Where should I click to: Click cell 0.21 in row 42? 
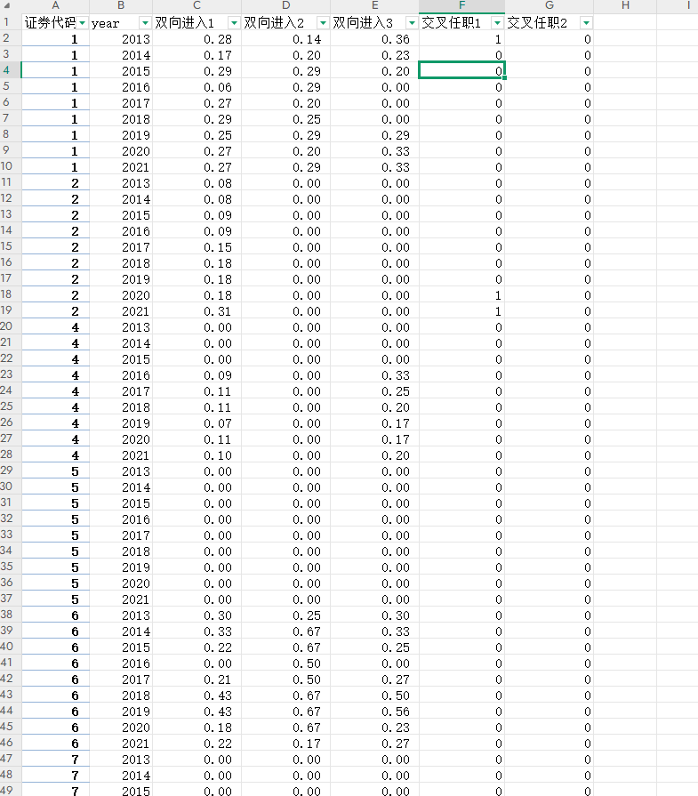point(197,679)
